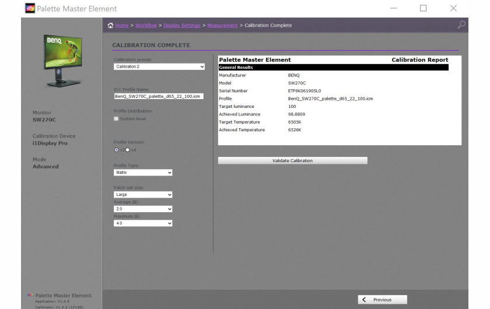Click the home icon in breadcrumb
The height and width of the screenshot is (309, 490).
[x=110, y=25]
